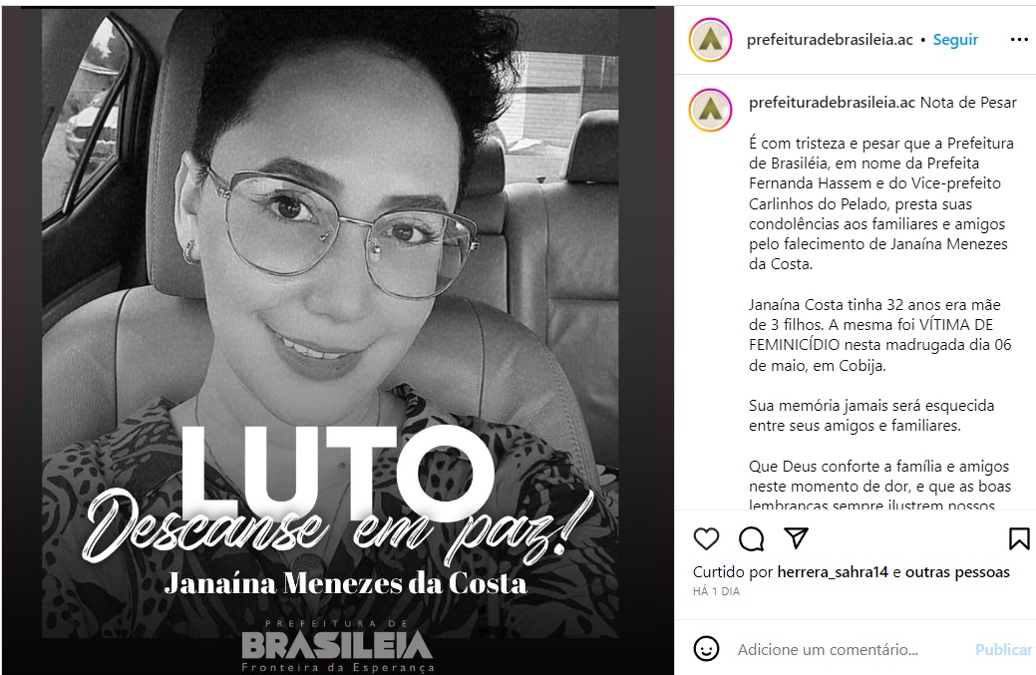Open prefeituradebrasileia.ac profile from header username
The image size is (1036, 675).
click(x=830, y=40)
